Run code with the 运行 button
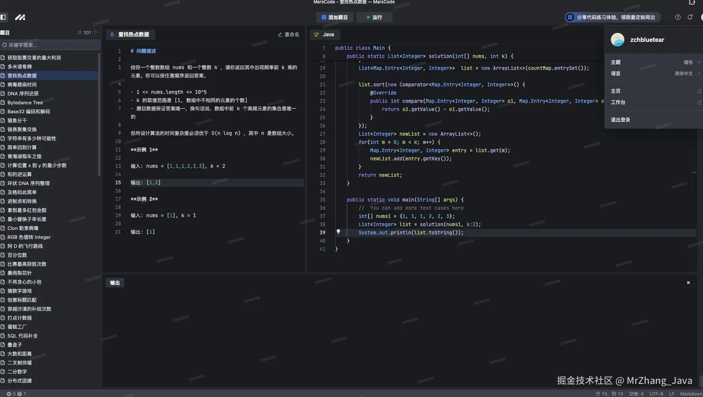Image resolution: width=703 pixels, height=397 pixels. 374,17
